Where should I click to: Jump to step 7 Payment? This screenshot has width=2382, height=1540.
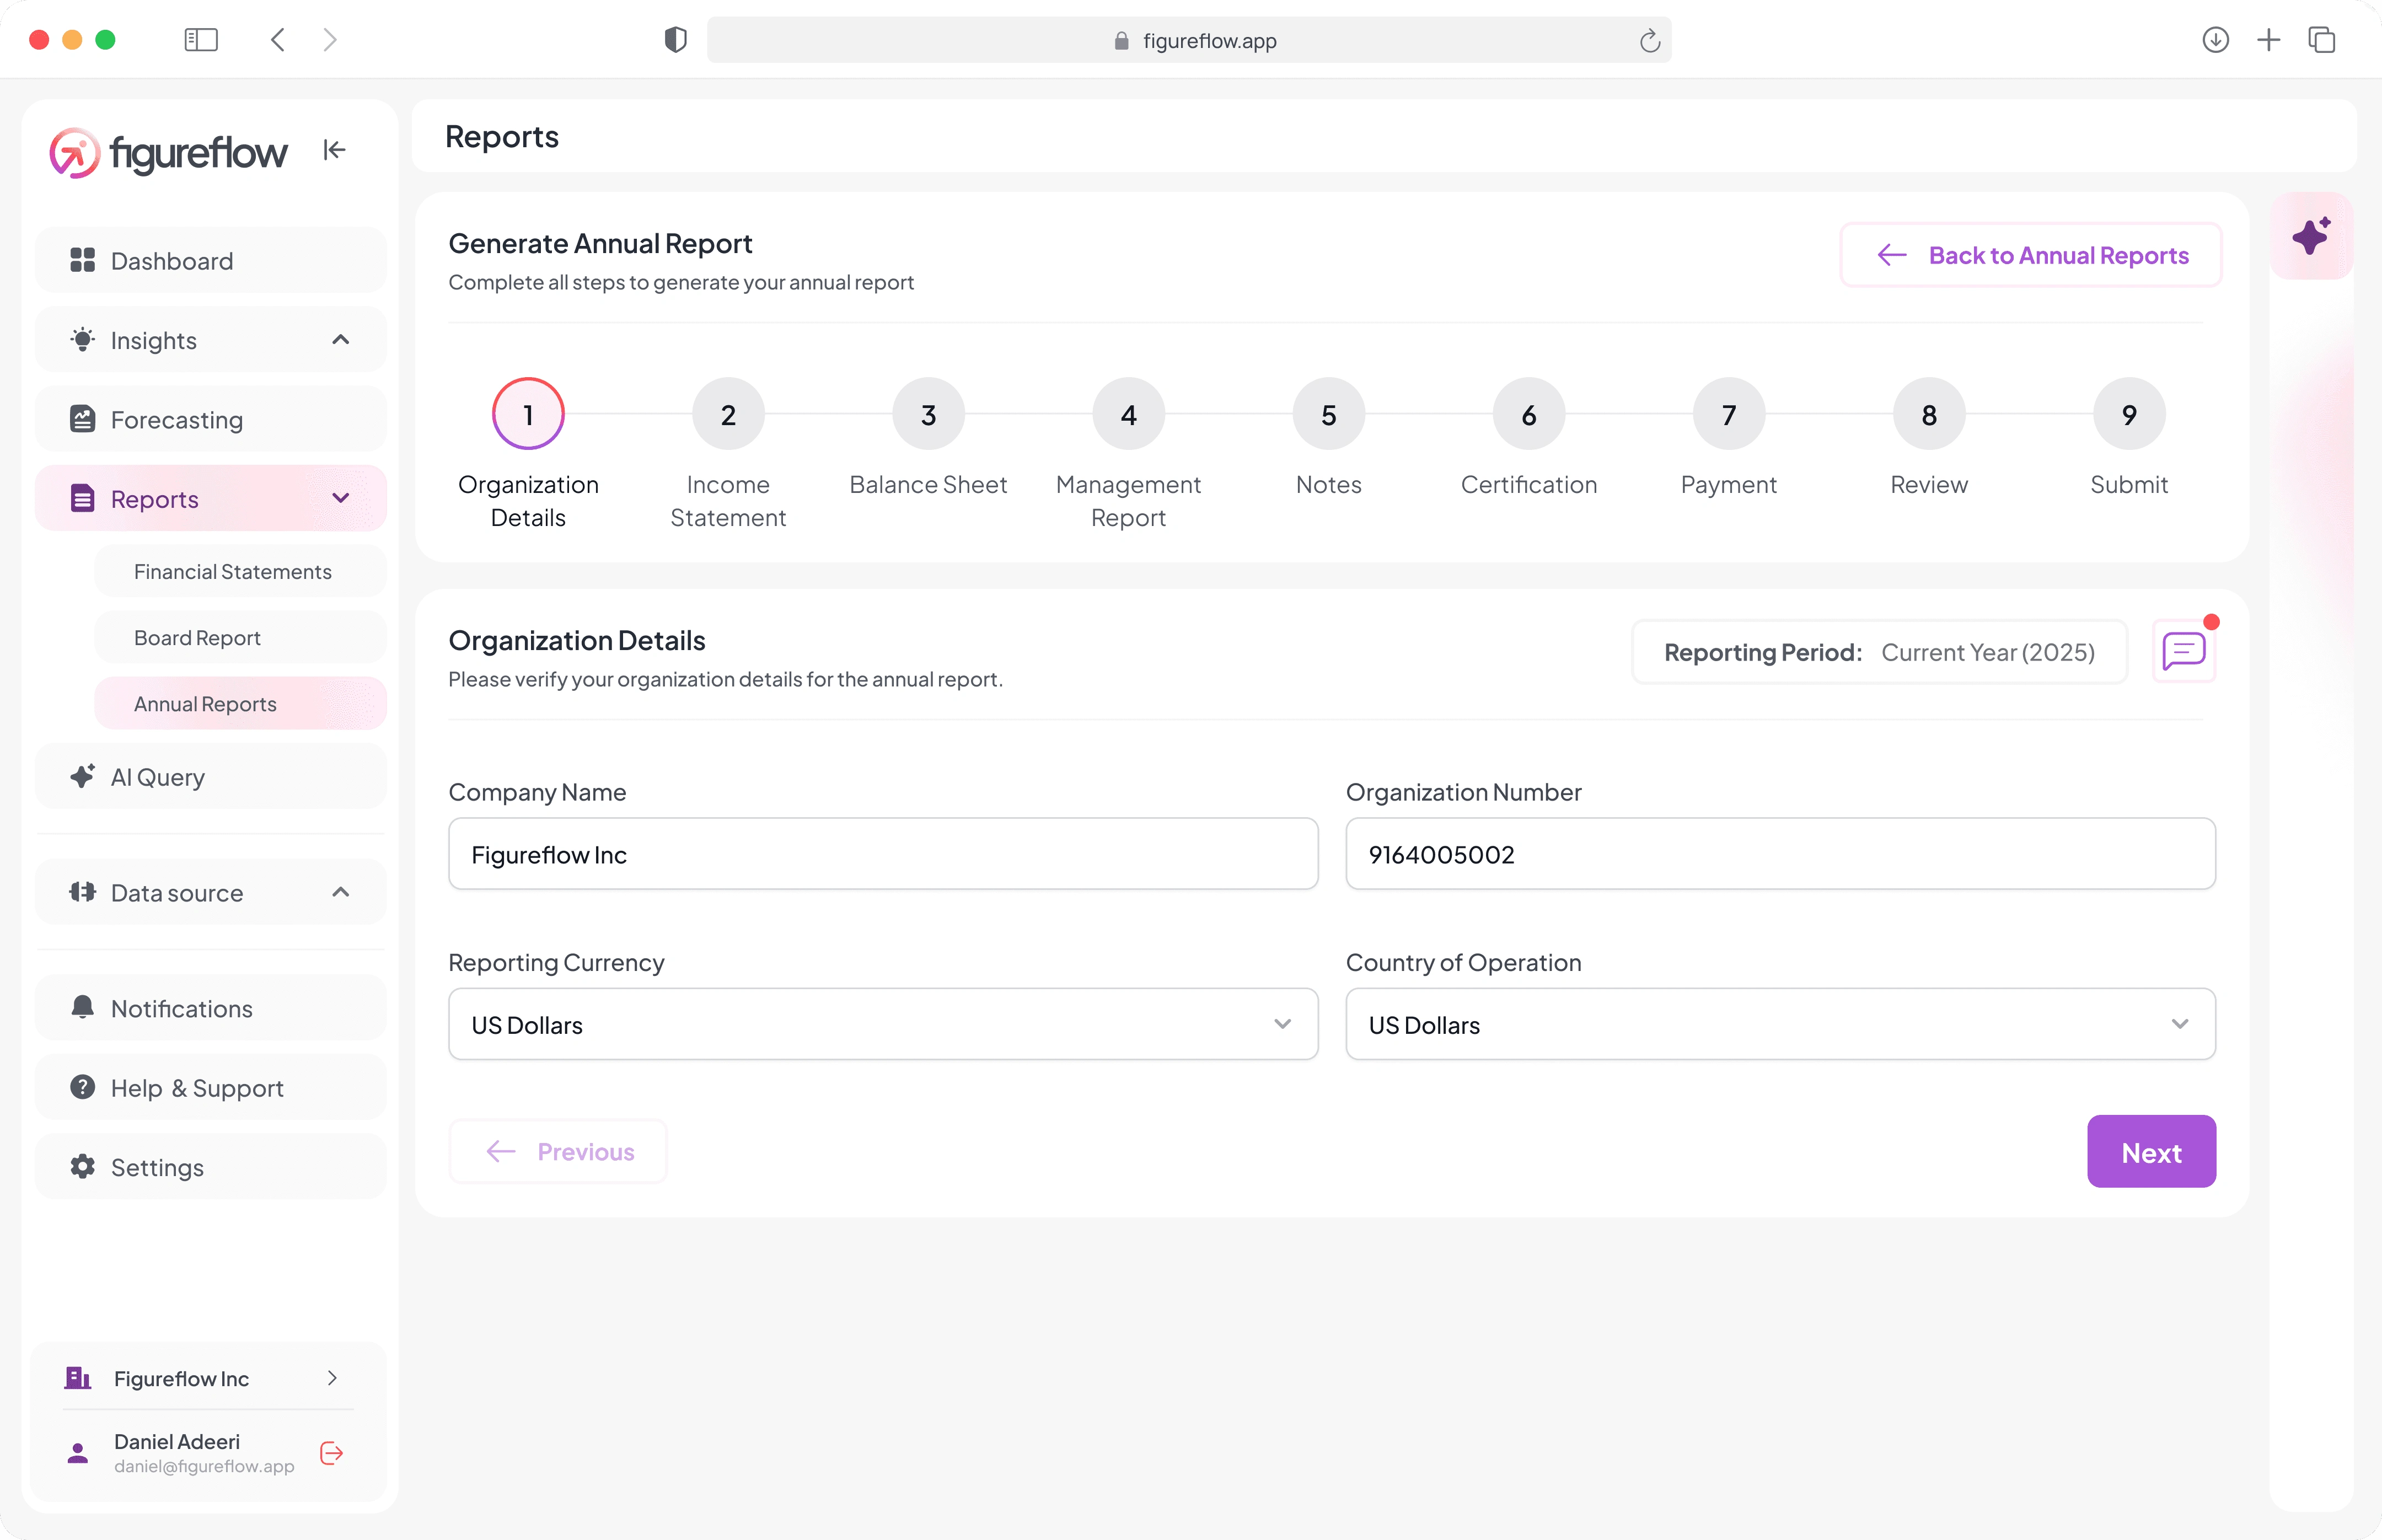coord(1729,414)
